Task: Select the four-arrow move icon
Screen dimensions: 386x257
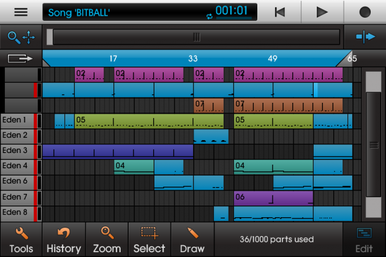Action: pos(29,37)
